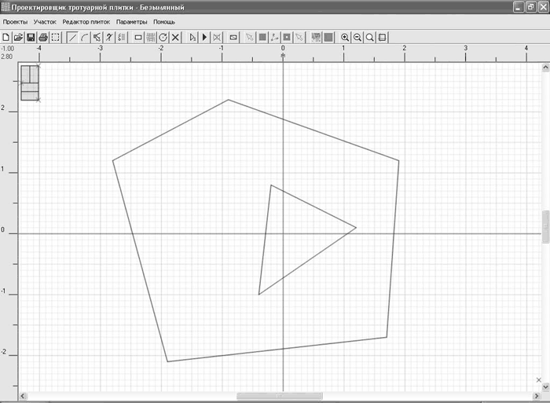This screenshot has width=550, height=403.
Task: Click the outlined play triangle with cursor icon
Action: (x=192, y=37)
